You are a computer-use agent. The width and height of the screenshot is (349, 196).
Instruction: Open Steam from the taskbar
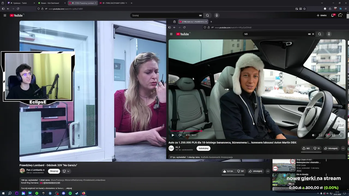[x=77, y=193]
